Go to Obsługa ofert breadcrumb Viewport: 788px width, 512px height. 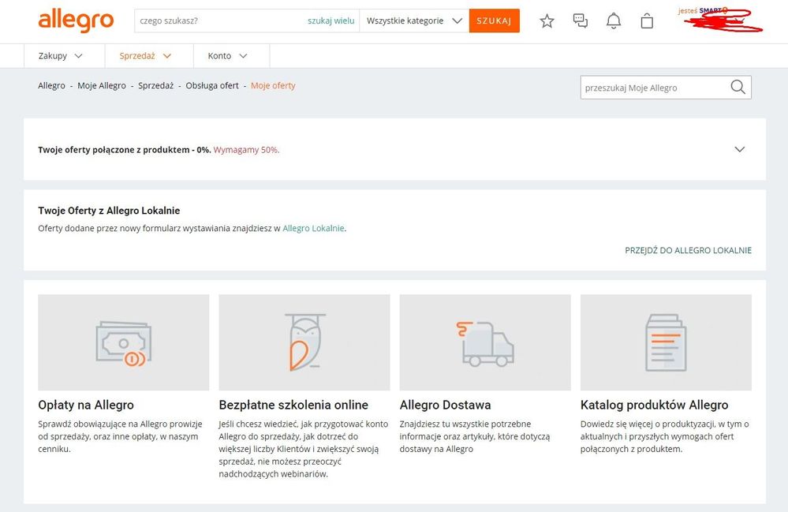[212, 85]
